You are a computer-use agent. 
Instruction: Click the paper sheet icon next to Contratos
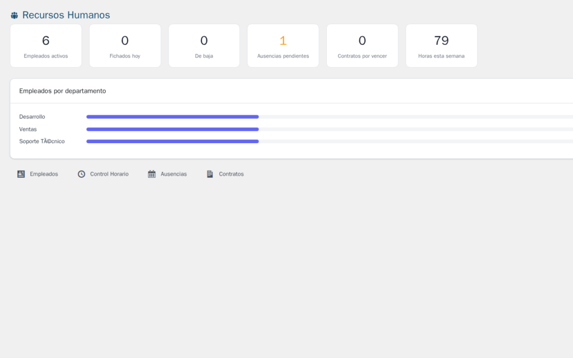click(x=210, y=174)
